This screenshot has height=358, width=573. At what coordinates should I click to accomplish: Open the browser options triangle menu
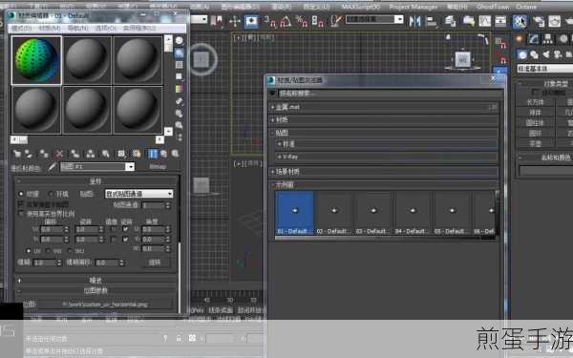272,94
